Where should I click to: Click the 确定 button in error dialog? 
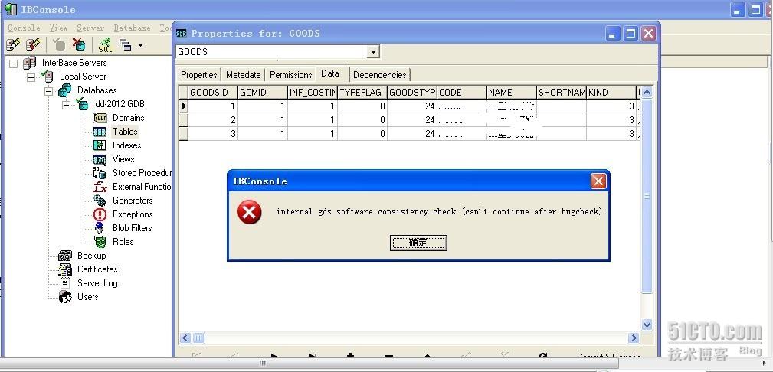[418, 243]
